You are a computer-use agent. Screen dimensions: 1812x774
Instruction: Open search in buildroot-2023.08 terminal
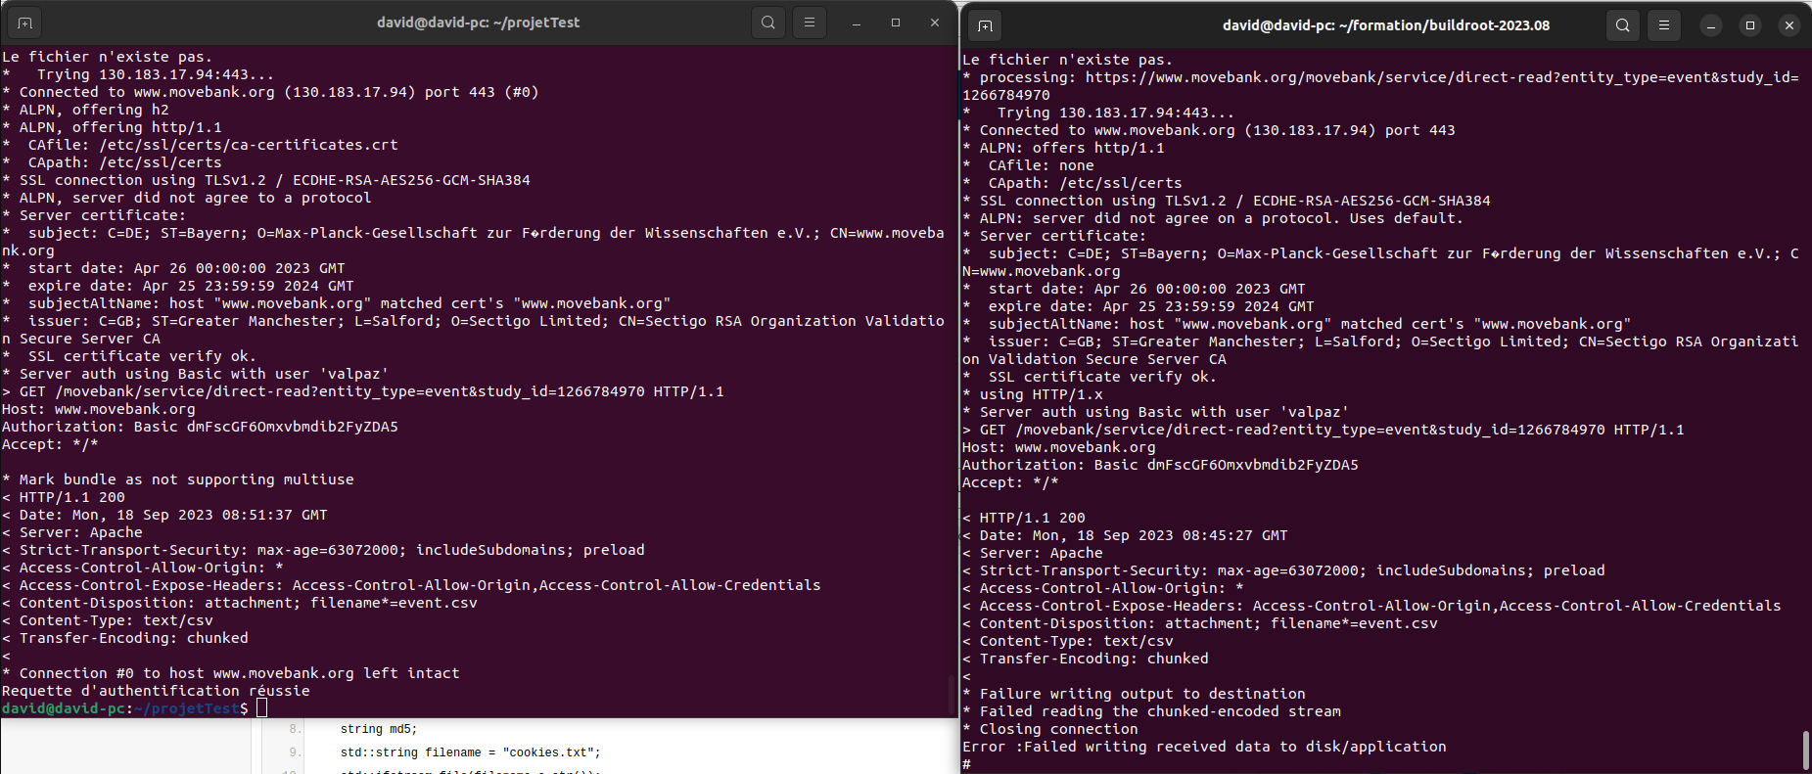(1623, 25)
